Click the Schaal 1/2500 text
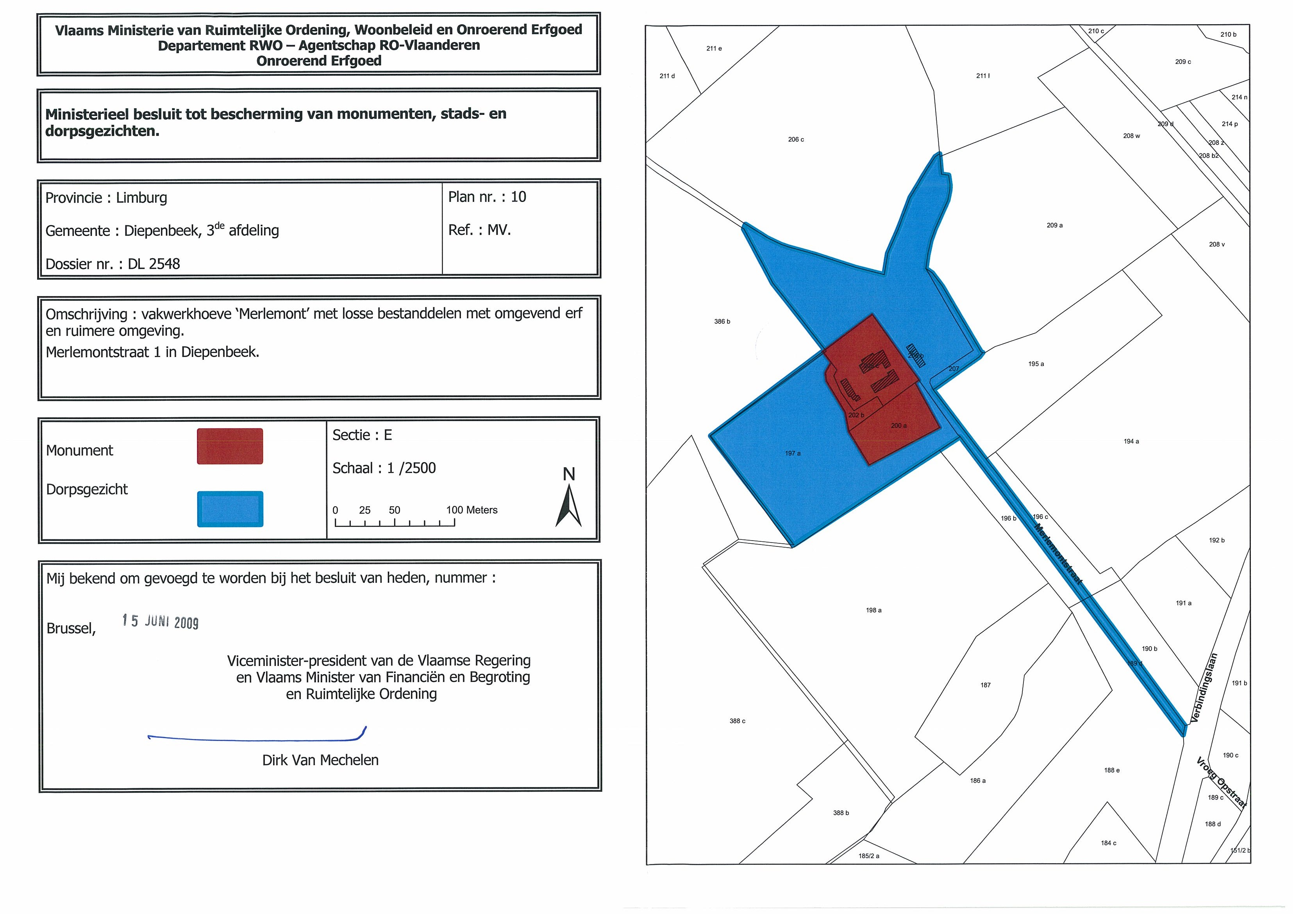This screenshot has height=914, width=1293. [384, 468]
